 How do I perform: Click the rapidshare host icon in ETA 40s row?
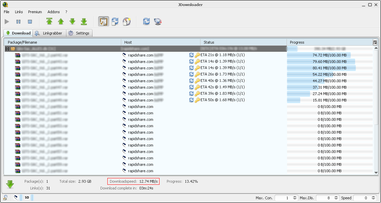pyautogui.click(x=124, y=81)
